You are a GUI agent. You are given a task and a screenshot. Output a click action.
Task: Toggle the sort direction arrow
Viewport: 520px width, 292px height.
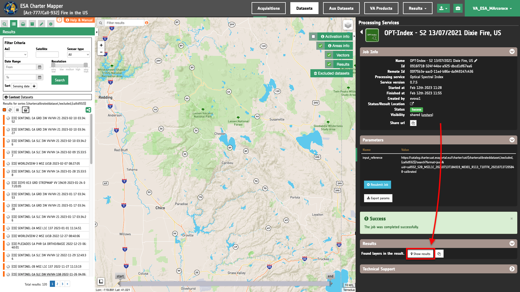coord(34,86)
